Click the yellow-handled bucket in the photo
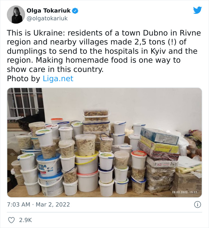Image resolution: width=209 pixels, height=228 pixels. (87, 162)
